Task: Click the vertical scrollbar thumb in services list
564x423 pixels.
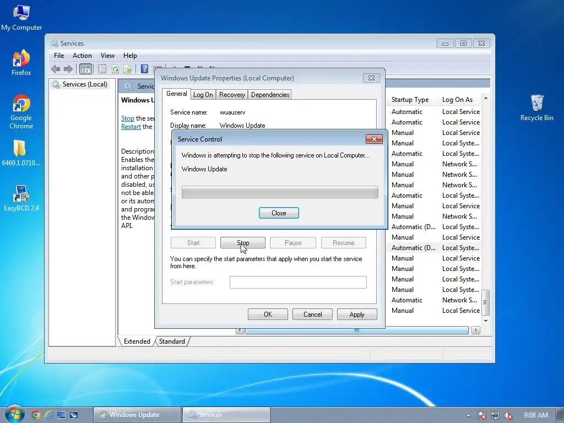Action: (486, 302)
